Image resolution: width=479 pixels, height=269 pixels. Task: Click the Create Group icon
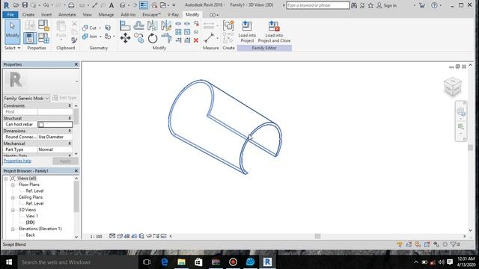coord(228,25)
